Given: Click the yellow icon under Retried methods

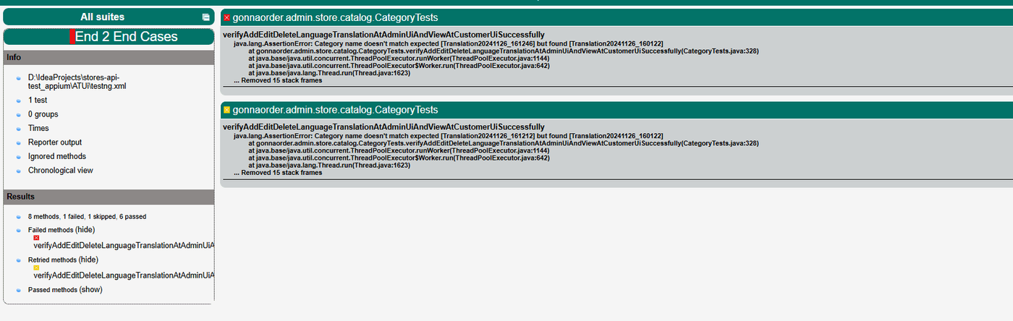Looking at the screenshot, I should 36,267.
